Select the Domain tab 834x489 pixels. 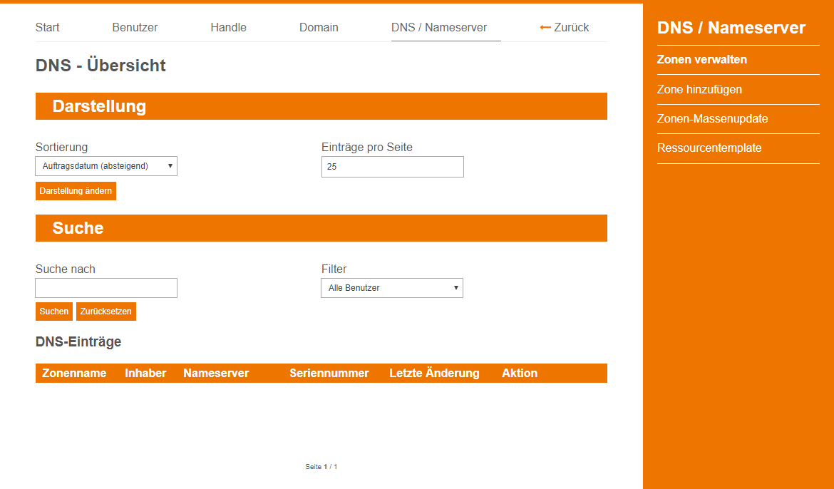pos(319,28)
